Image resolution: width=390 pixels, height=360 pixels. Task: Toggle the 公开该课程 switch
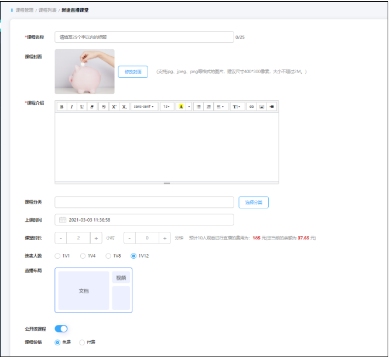coord(61,329)
